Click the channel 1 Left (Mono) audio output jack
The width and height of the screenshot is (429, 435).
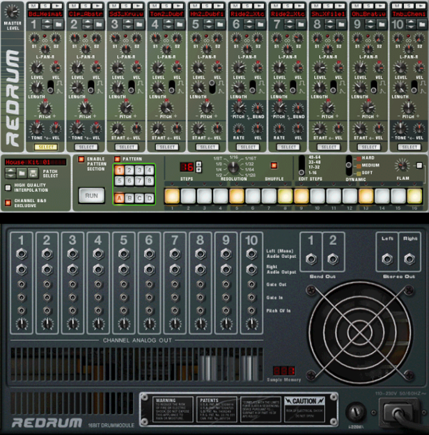22,254
